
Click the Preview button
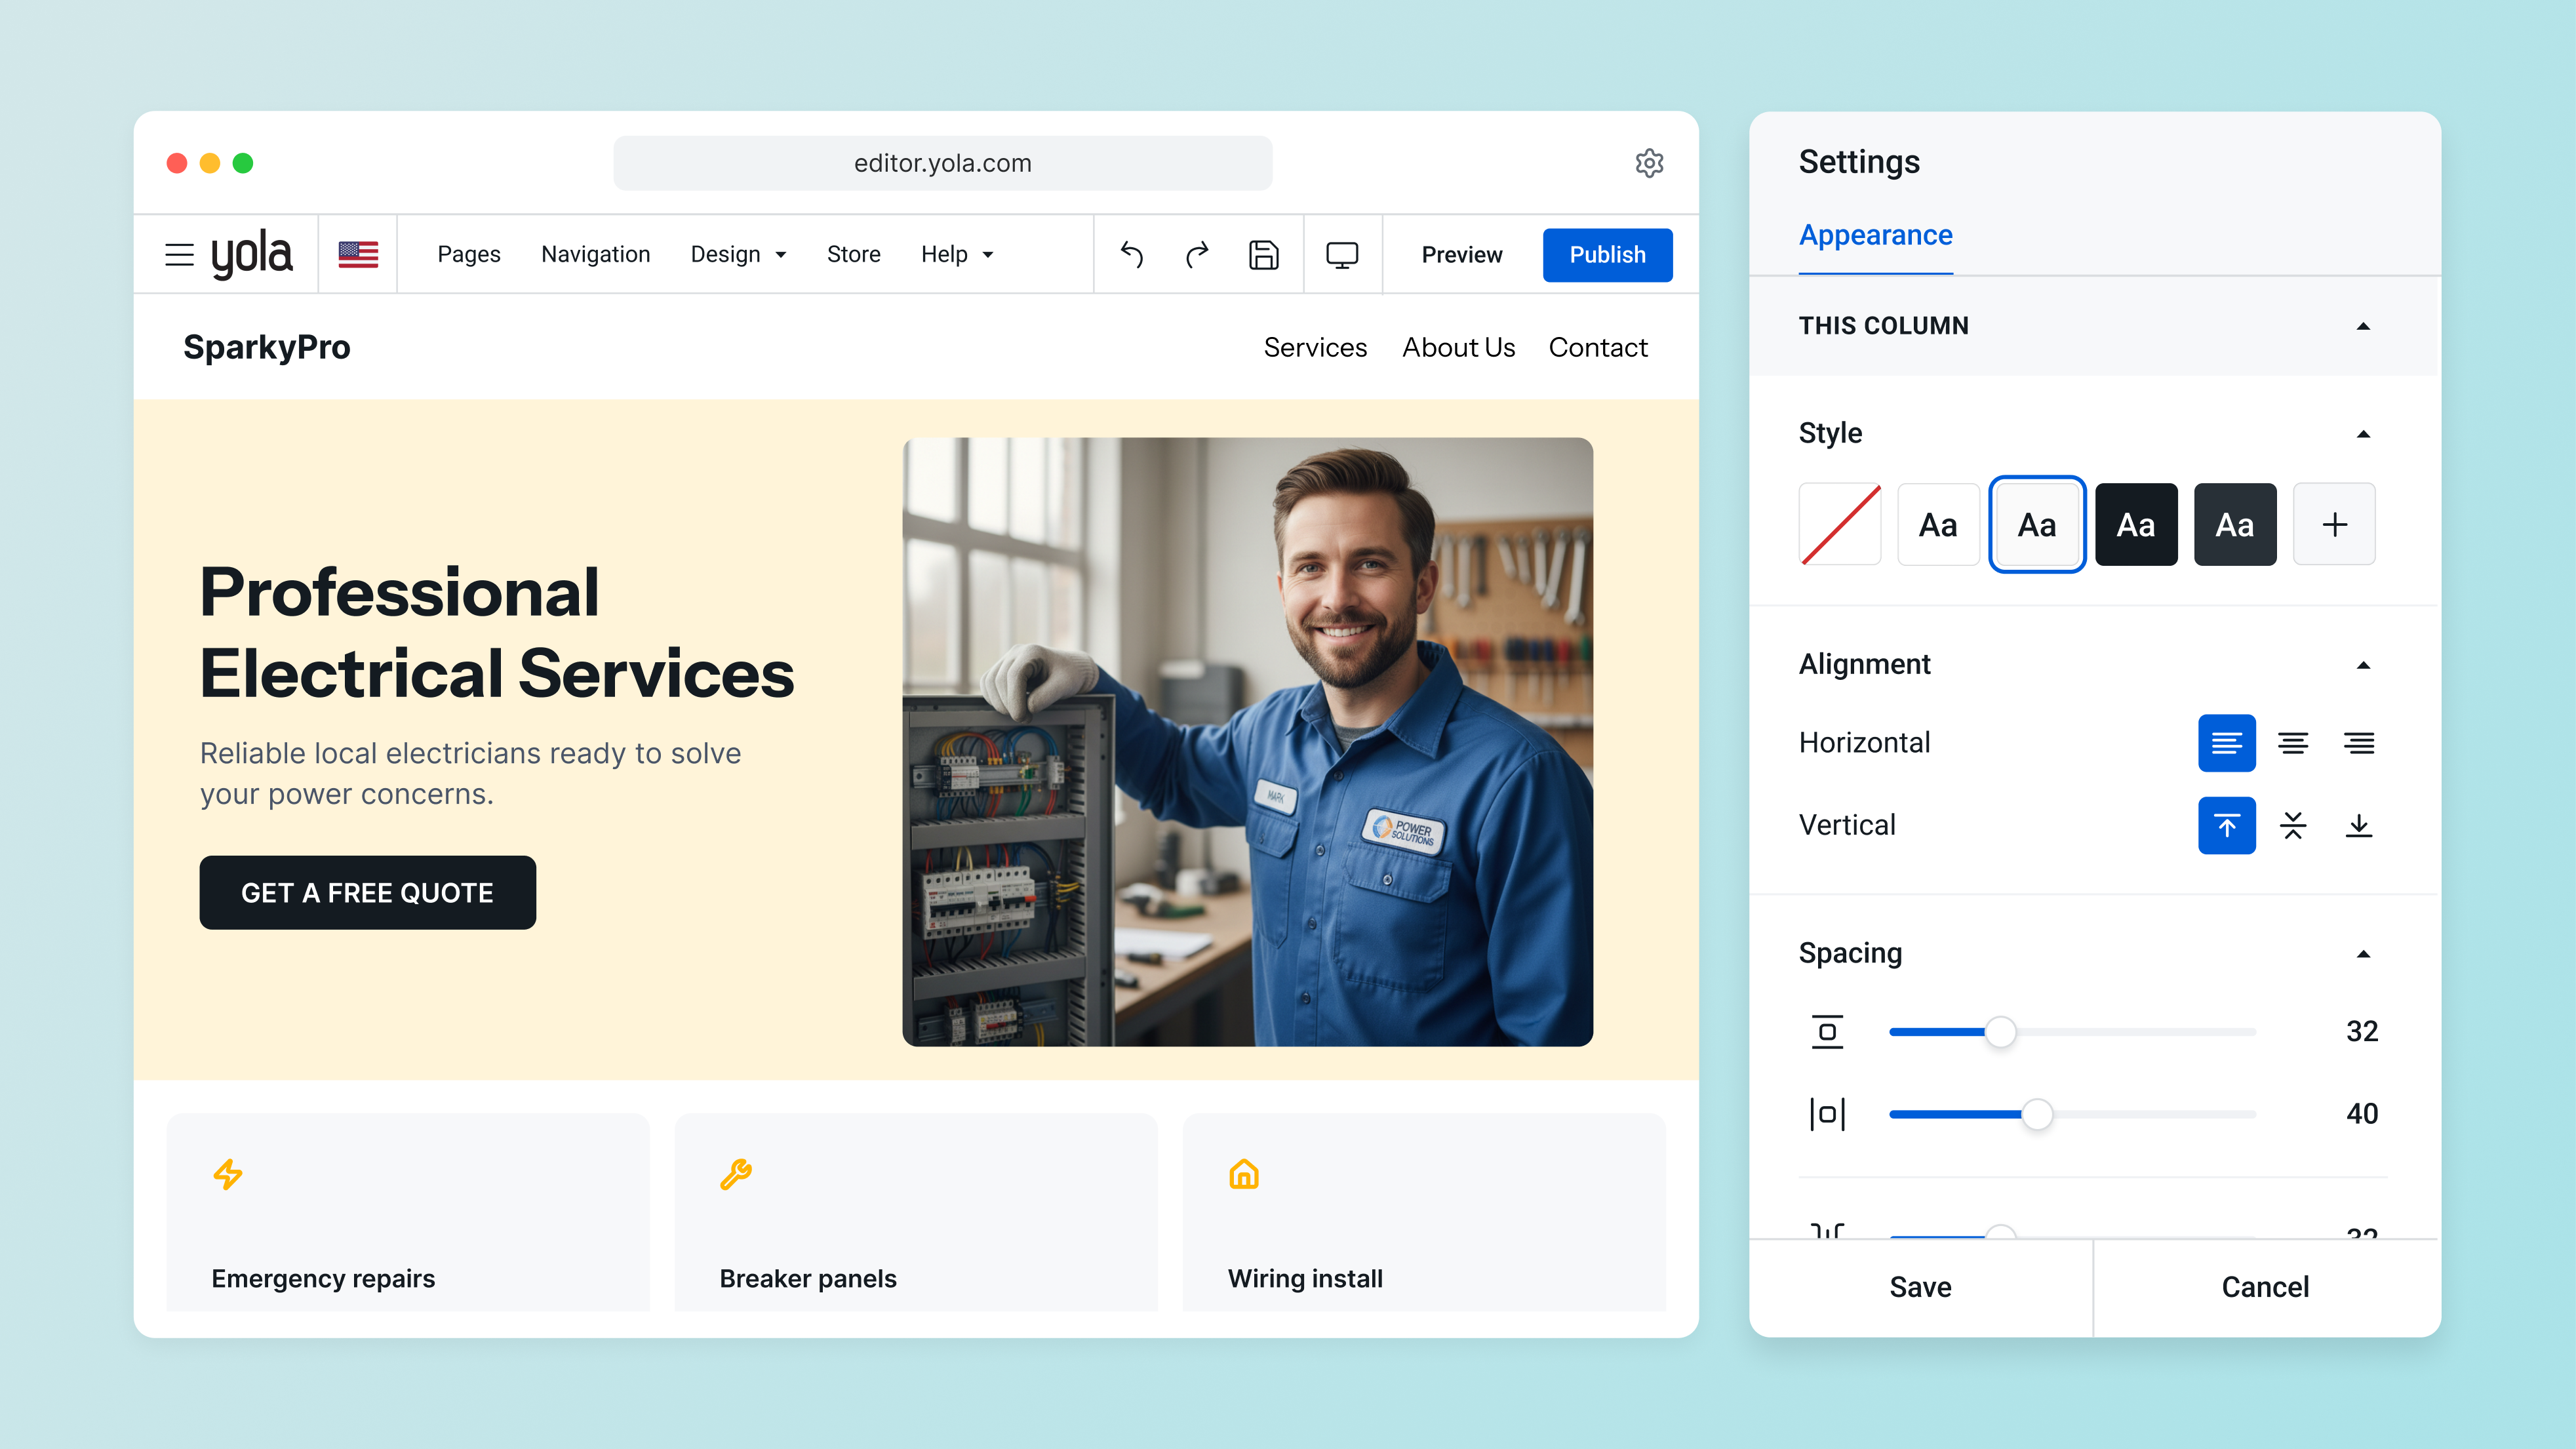pyautogui.click(x=1462, y=255)
